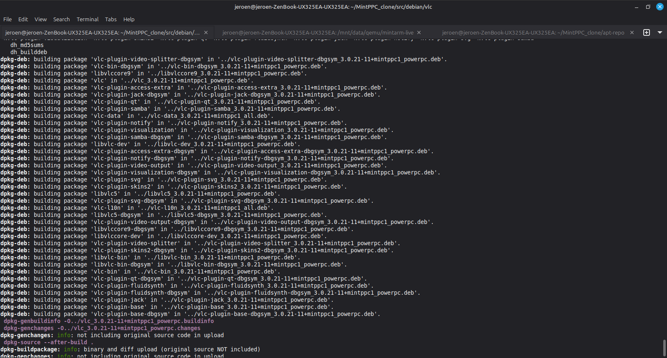Restore down the terminal window
Viewport: 667px width, 358px height.
pyautogui.click(x=648, y=7)
